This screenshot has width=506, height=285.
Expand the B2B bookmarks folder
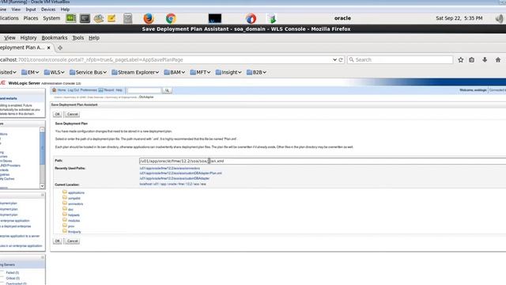pyautogui.click(x=256, y=72)
